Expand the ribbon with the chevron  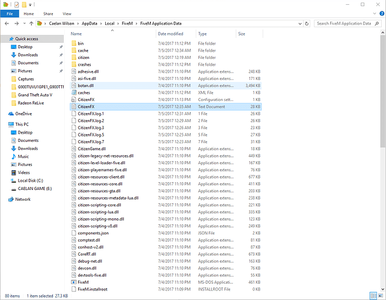(375, 14)
